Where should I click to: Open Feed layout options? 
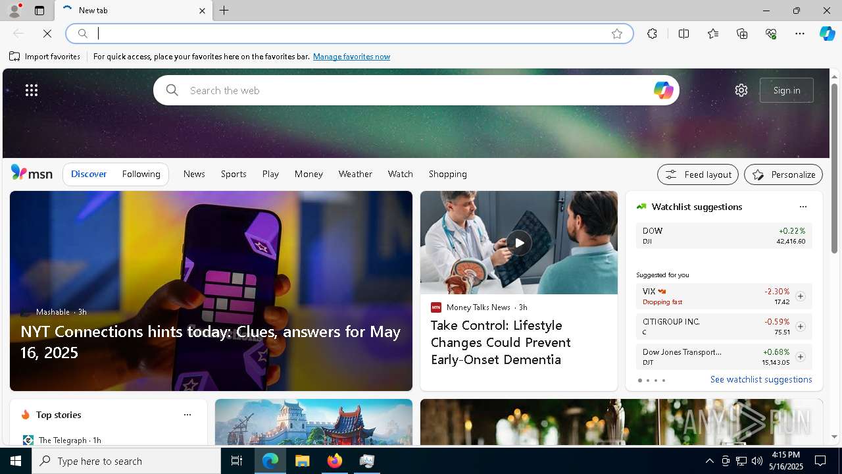click(x=698, y=174)
